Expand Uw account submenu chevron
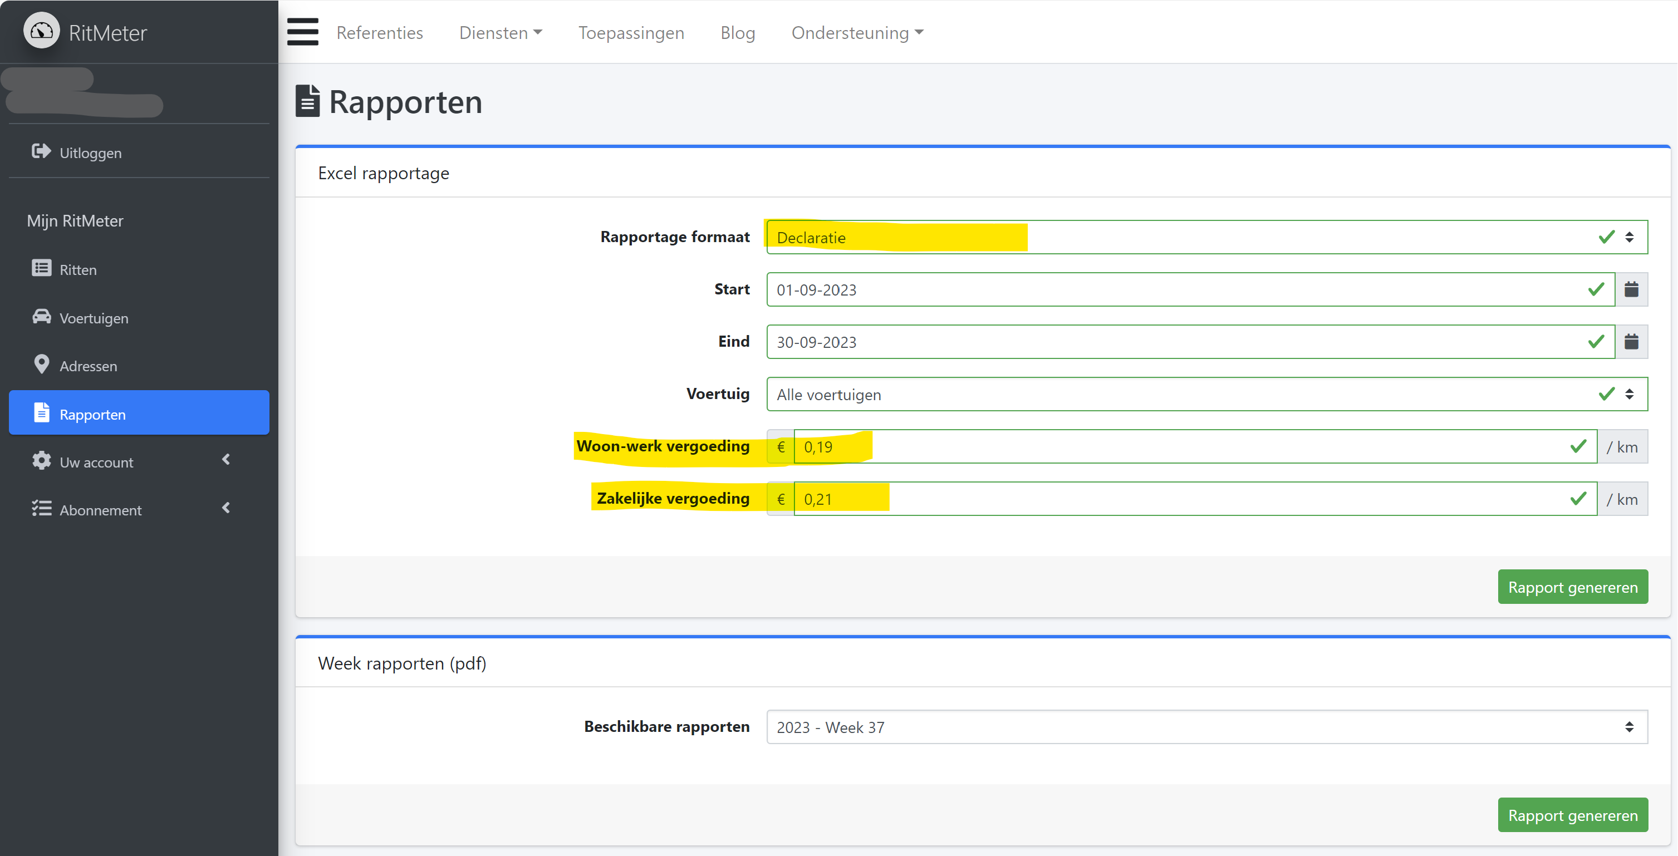The image size is (1678, 856). pos(226,460)
